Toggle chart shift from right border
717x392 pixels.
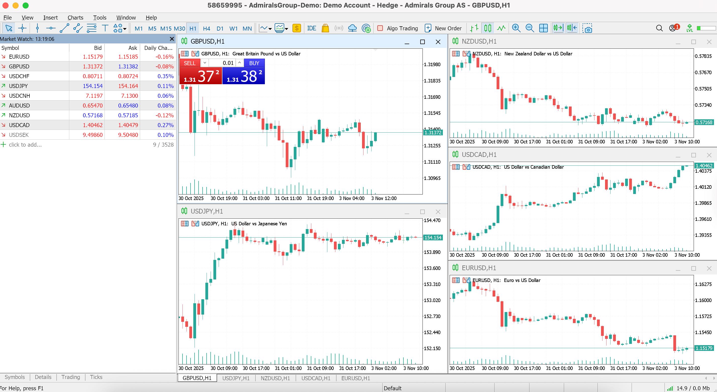(x=572, y=28)
